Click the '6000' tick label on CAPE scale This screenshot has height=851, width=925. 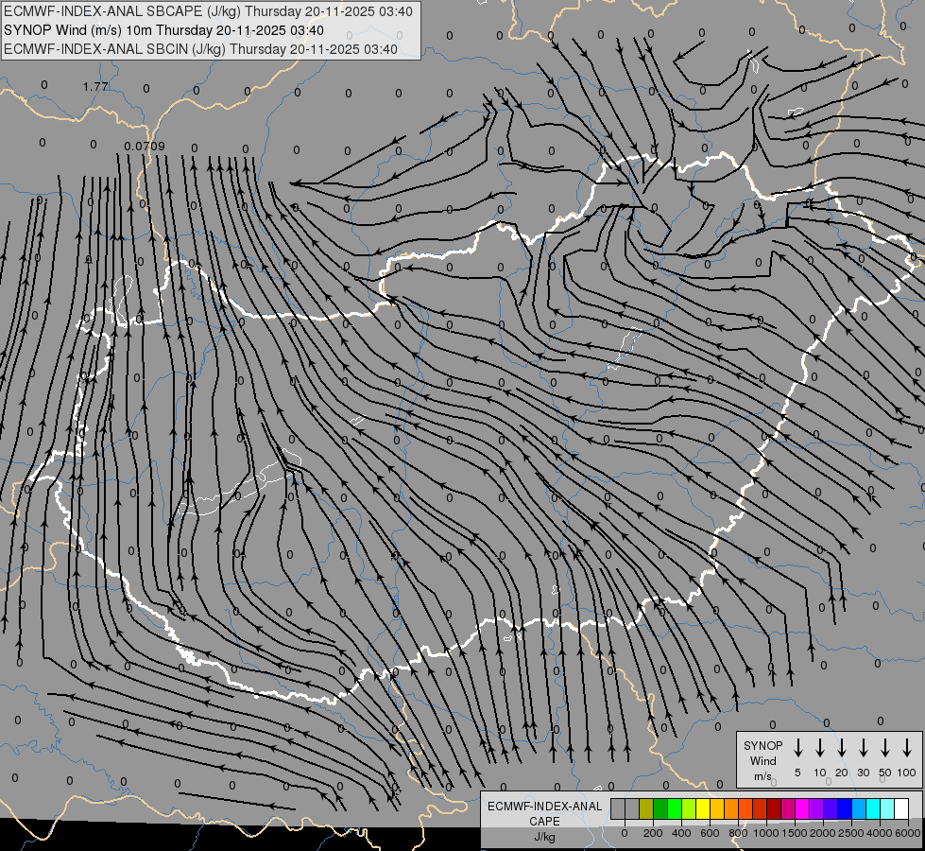908,833
